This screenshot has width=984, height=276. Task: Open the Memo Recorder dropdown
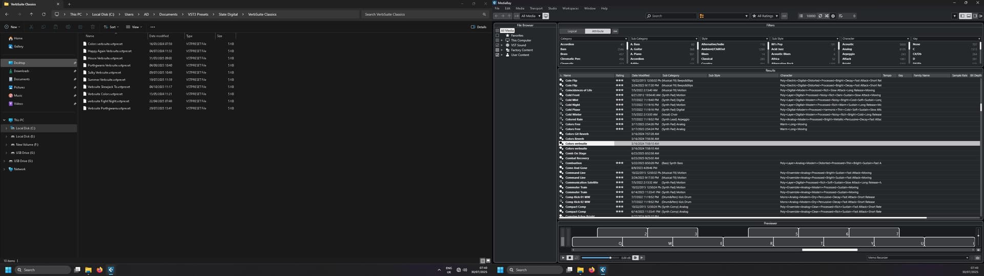coord(918,258)
